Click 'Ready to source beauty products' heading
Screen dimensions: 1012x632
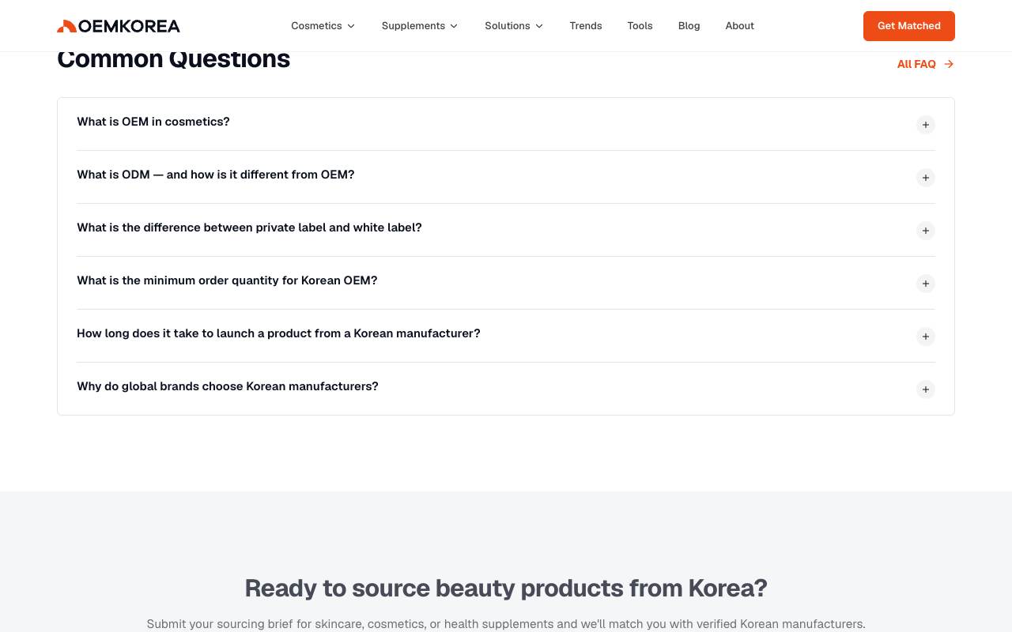click(506, 588)
